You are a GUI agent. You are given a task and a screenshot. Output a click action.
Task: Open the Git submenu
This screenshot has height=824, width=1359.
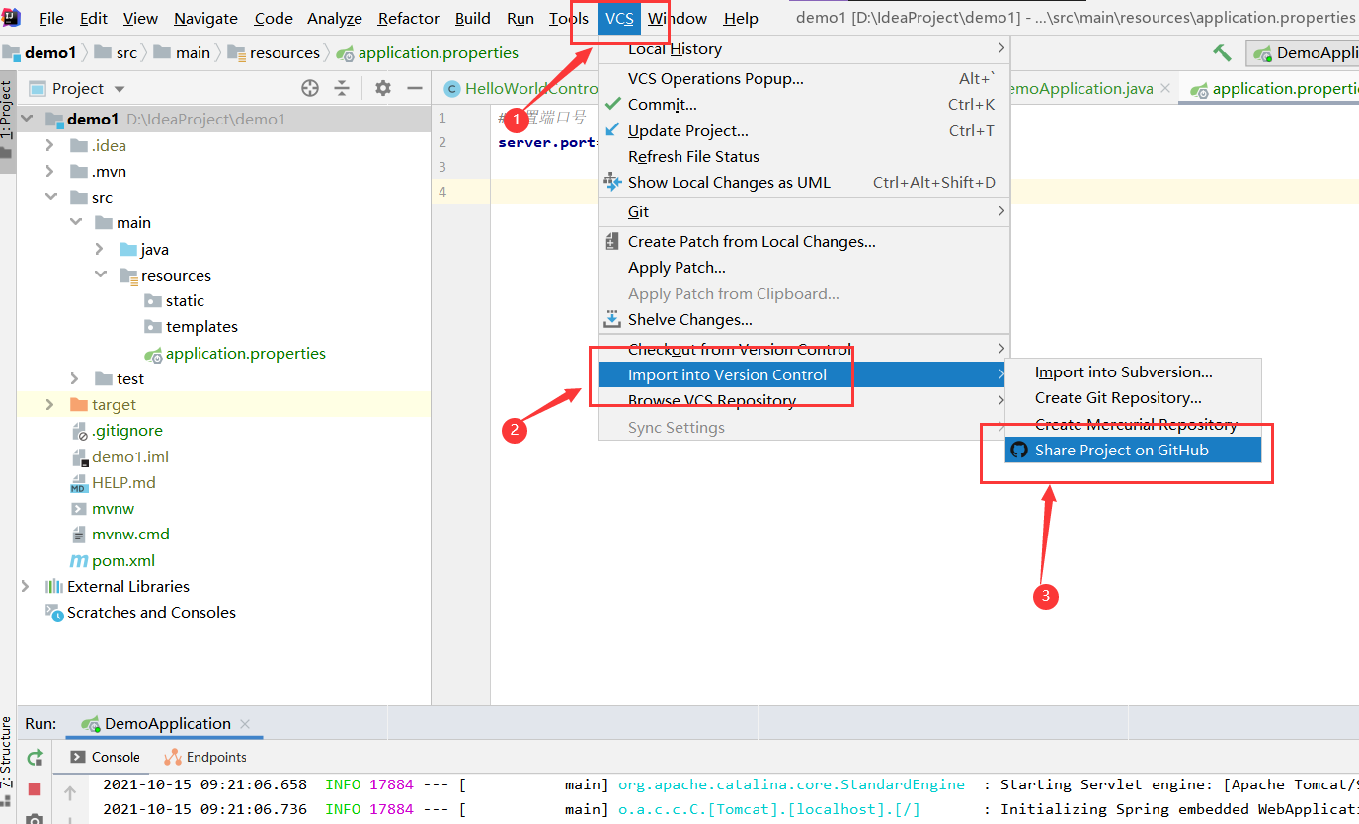point(804,211)
